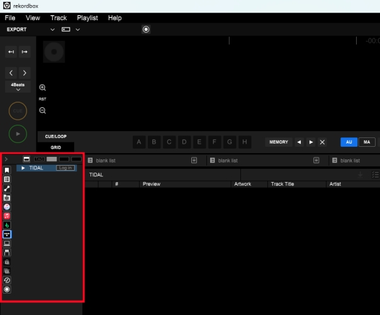Viewport: 380px width, 315px height.
Task: Open the Histories icon in sidebar
Action: [x=7, y=280]
